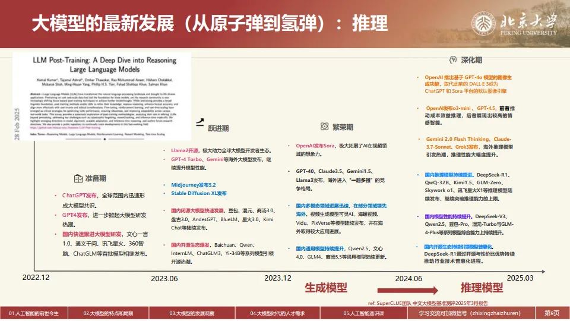Viewport: 570px width, 321px height.
Task: Click the Stable Diffusion XL发布 text
Action: [x=199, y=193]
